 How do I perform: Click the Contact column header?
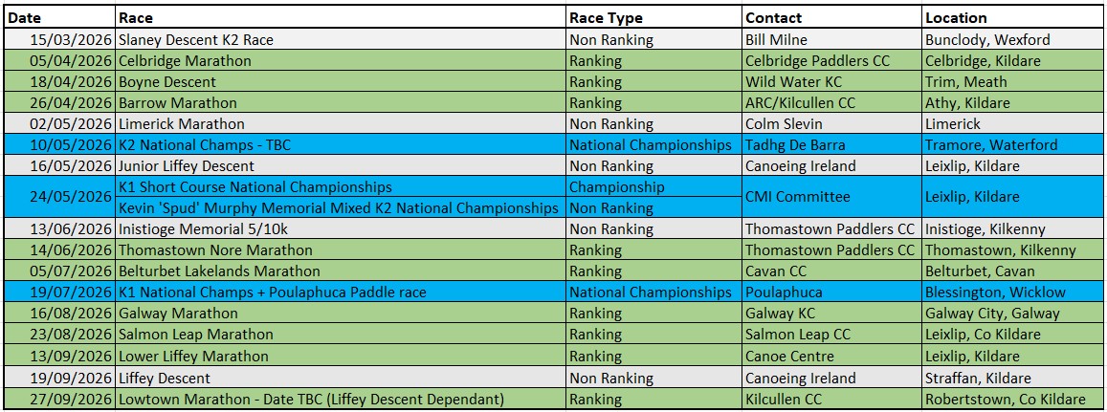point(831,18)
